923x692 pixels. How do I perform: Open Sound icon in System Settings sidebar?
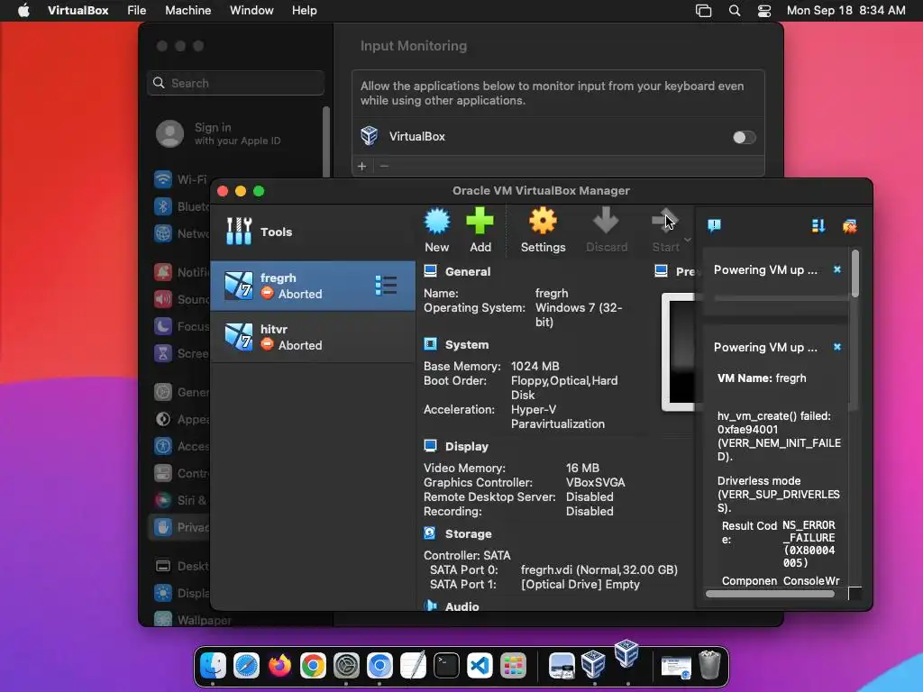[x=163, y=299]
